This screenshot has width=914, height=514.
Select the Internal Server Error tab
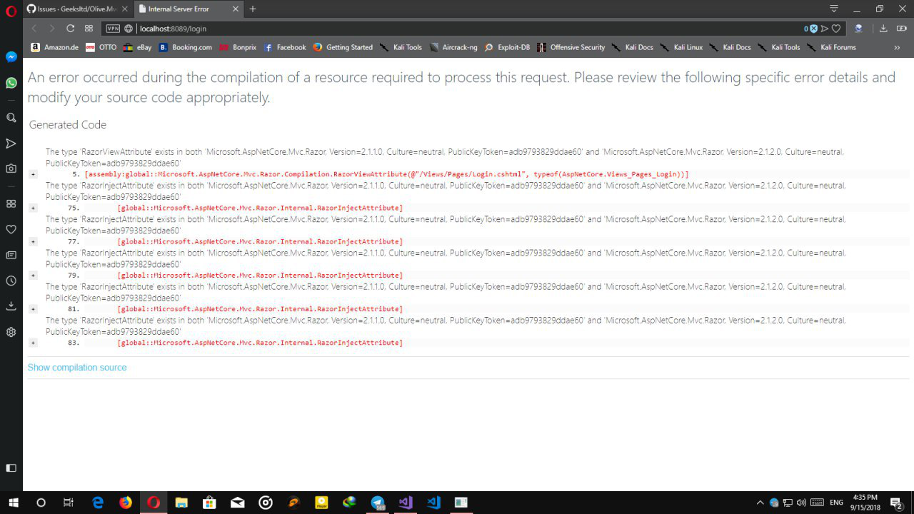188,9
